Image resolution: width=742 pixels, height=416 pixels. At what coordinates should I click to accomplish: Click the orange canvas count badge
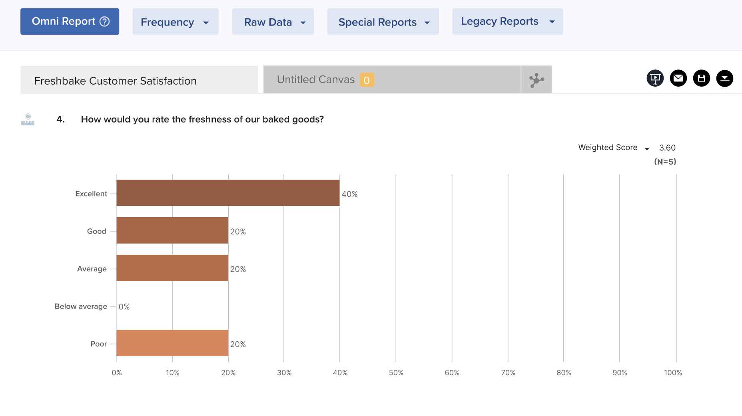367,80
